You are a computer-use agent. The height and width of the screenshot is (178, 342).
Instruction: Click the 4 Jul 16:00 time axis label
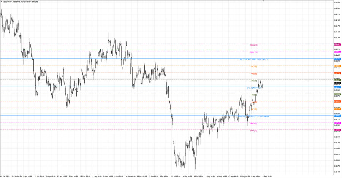tap(164, 176)
